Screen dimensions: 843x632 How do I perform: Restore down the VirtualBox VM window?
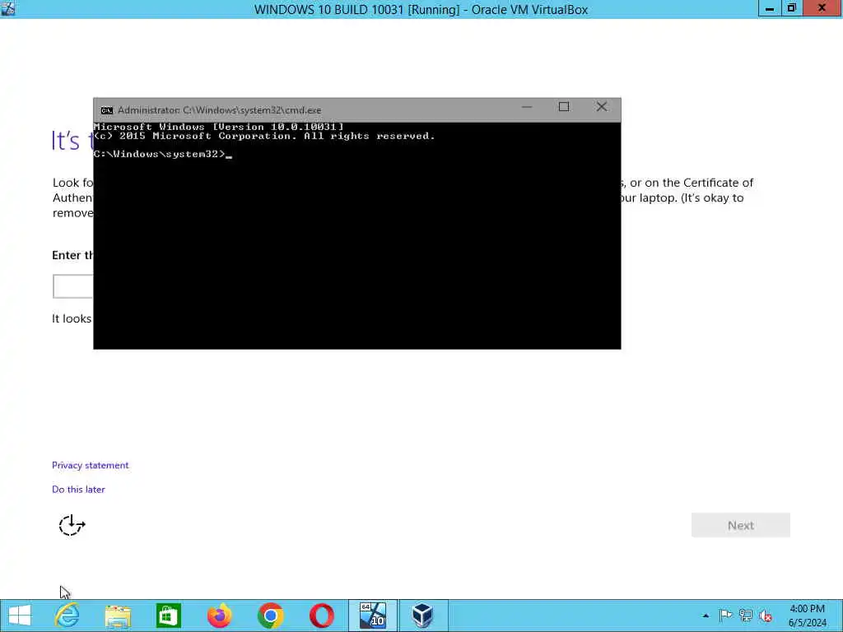click(x=791, y=8)
